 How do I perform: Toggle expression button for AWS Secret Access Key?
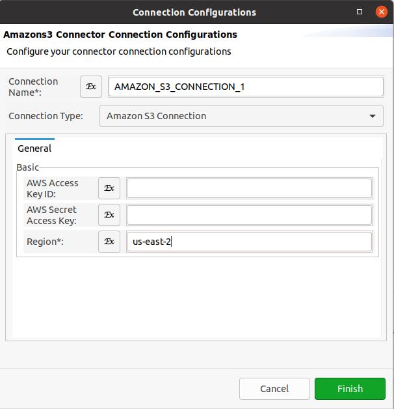click(109, 215)
